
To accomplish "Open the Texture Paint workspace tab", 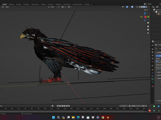I will (x=35, y=4).
